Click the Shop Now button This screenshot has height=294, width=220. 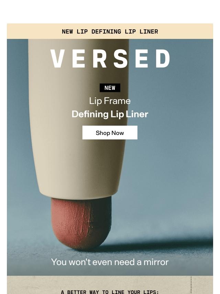[x=110, y=133]
